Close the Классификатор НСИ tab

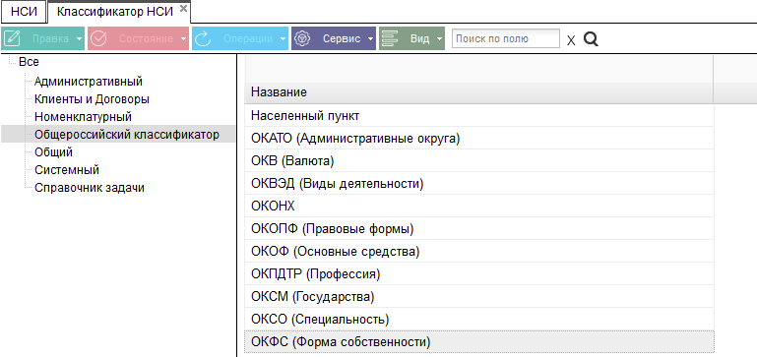[x=183, y=8]
